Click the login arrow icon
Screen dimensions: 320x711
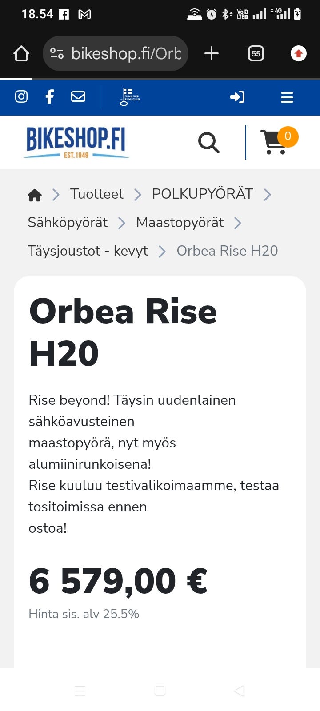click(237, 97)
